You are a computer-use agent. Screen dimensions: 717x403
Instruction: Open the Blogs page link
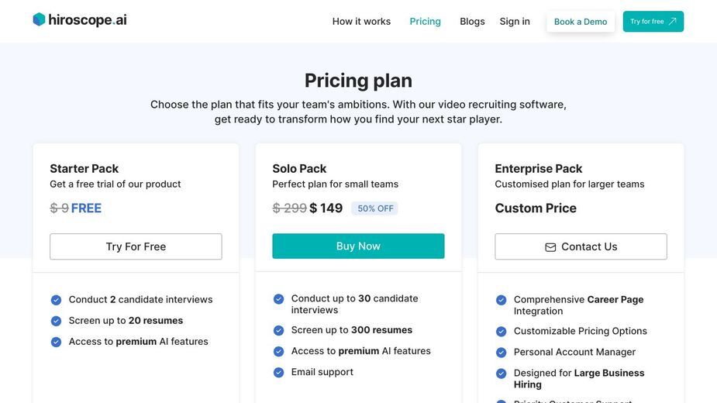pos(472,22)
